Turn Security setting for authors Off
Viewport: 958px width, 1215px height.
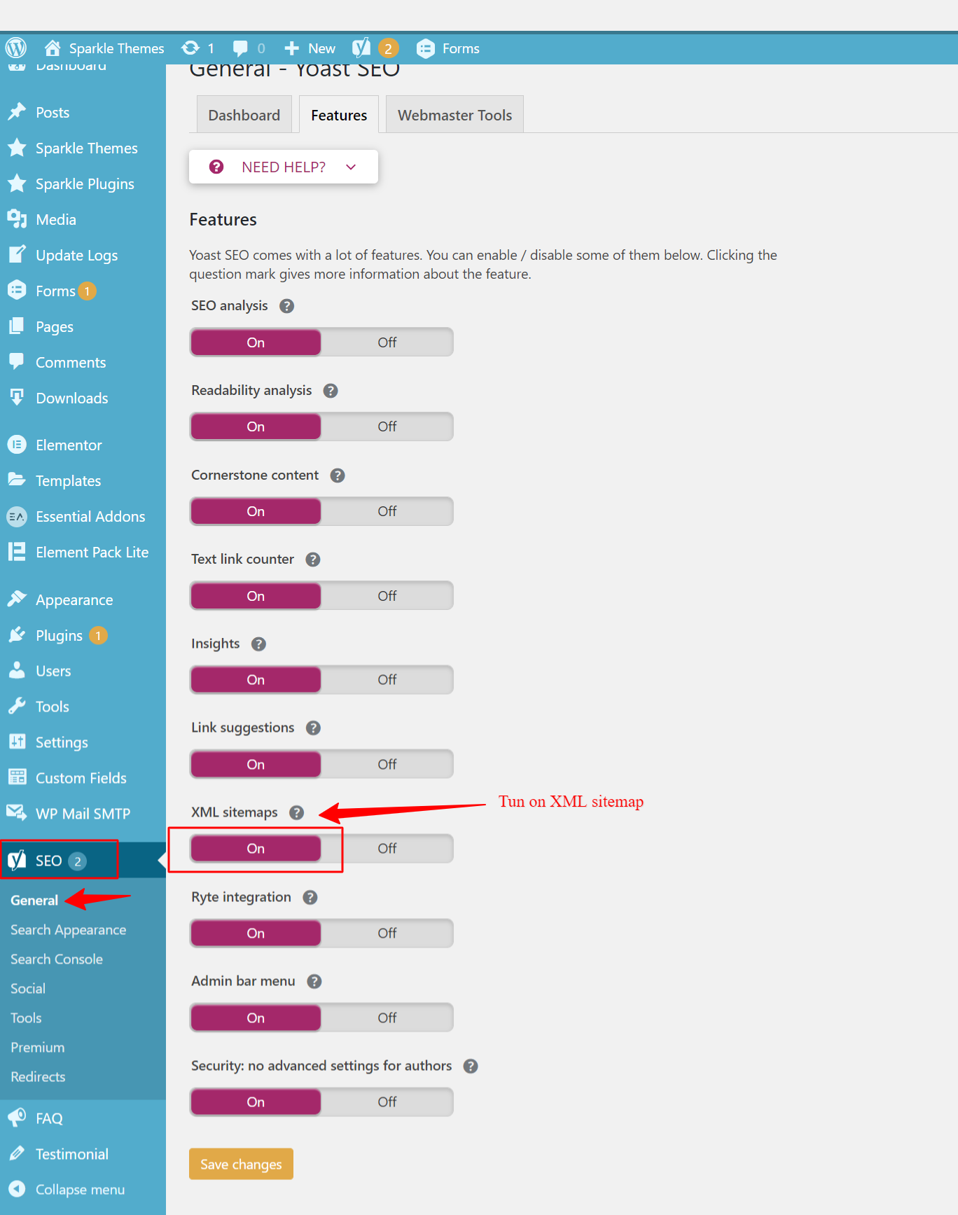(387, 1102)
